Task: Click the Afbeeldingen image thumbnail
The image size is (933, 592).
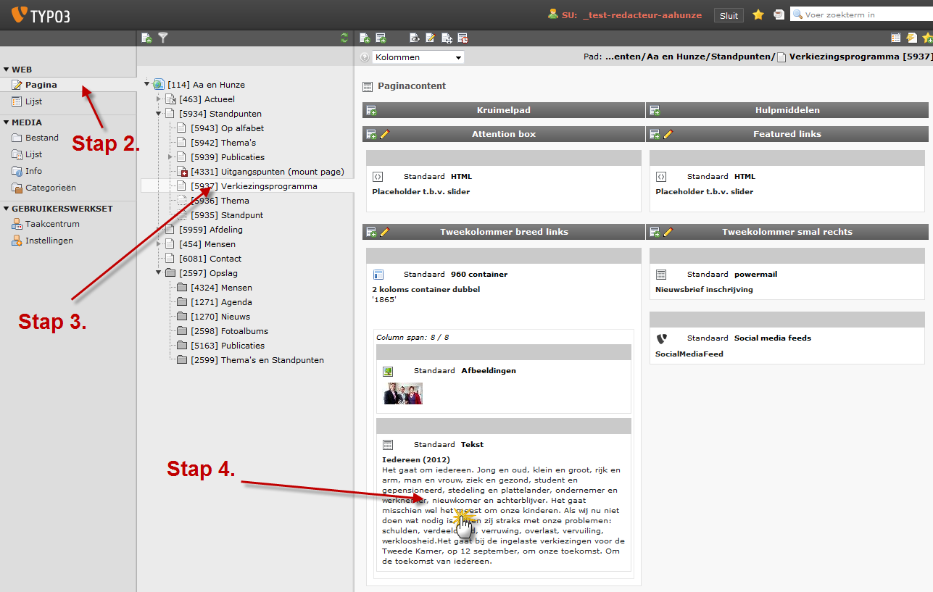Action: point(402,393)
